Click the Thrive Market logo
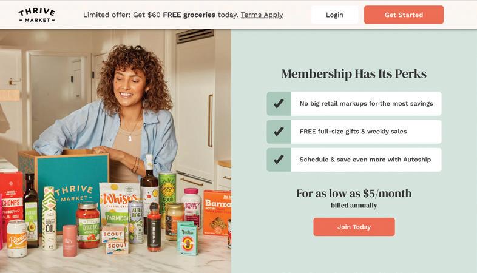Image resolution: width=477 pixels, height=273 pixels. [x=37, y=15]
